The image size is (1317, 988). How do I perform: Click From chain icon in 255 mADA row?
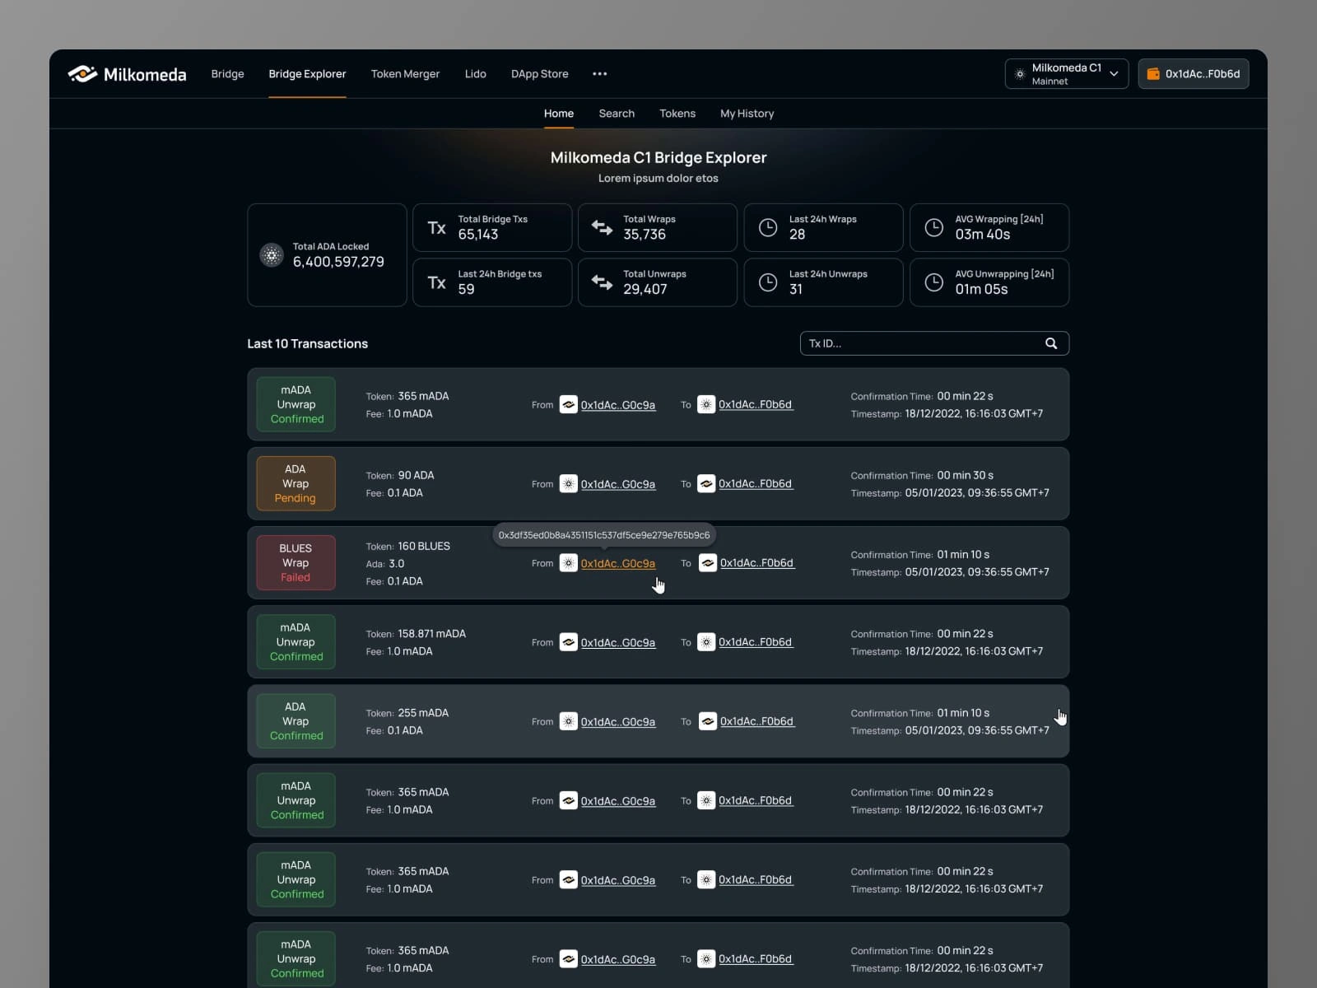point(568,721)
